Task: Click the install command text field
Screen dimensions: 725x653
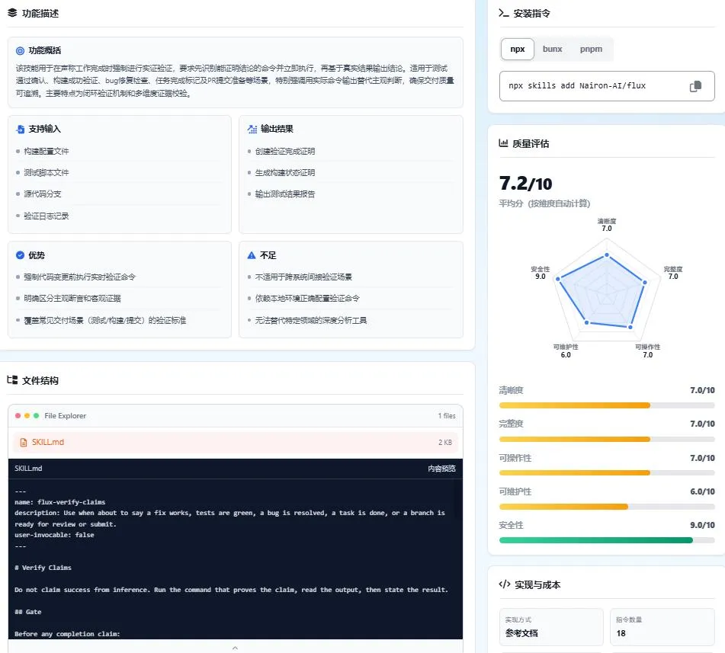Action: pos(607,86)
